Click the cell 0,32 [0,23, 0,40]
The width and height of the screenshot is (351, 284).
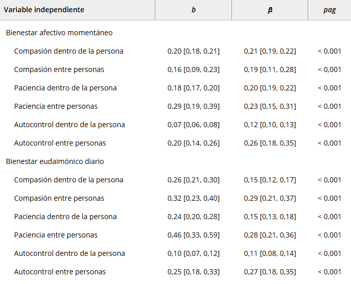pos(193,198)
